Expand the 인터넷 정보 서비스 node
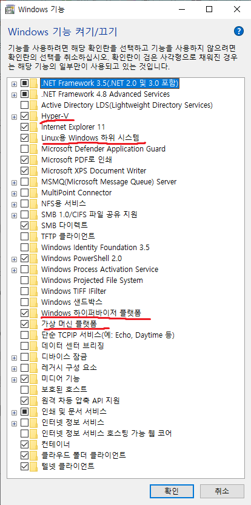251x505 pixels. pyautogui.click(x=14, y=423)
